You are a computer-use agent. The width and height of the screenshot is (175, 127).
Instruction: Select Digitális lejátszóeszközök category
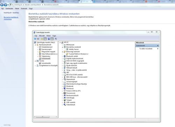(75, 58)
